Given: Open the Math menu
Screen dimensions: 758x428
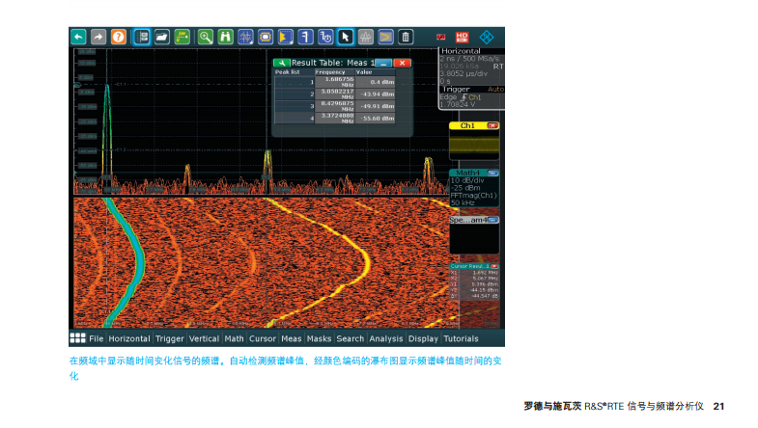Looking at the screenshot, I should pos(234,338).
